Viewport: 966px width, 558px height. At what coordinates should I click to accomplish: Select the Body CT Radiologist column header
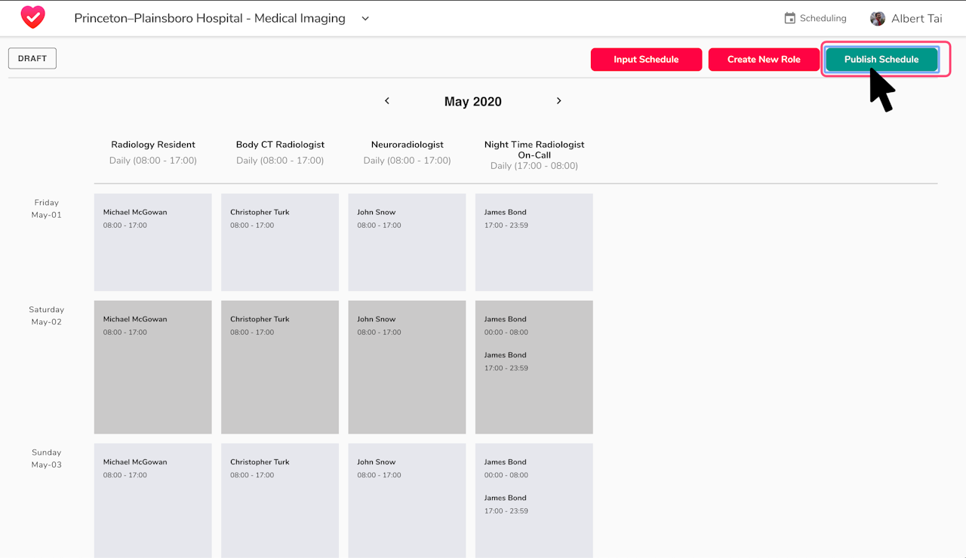tap(280, 145)
